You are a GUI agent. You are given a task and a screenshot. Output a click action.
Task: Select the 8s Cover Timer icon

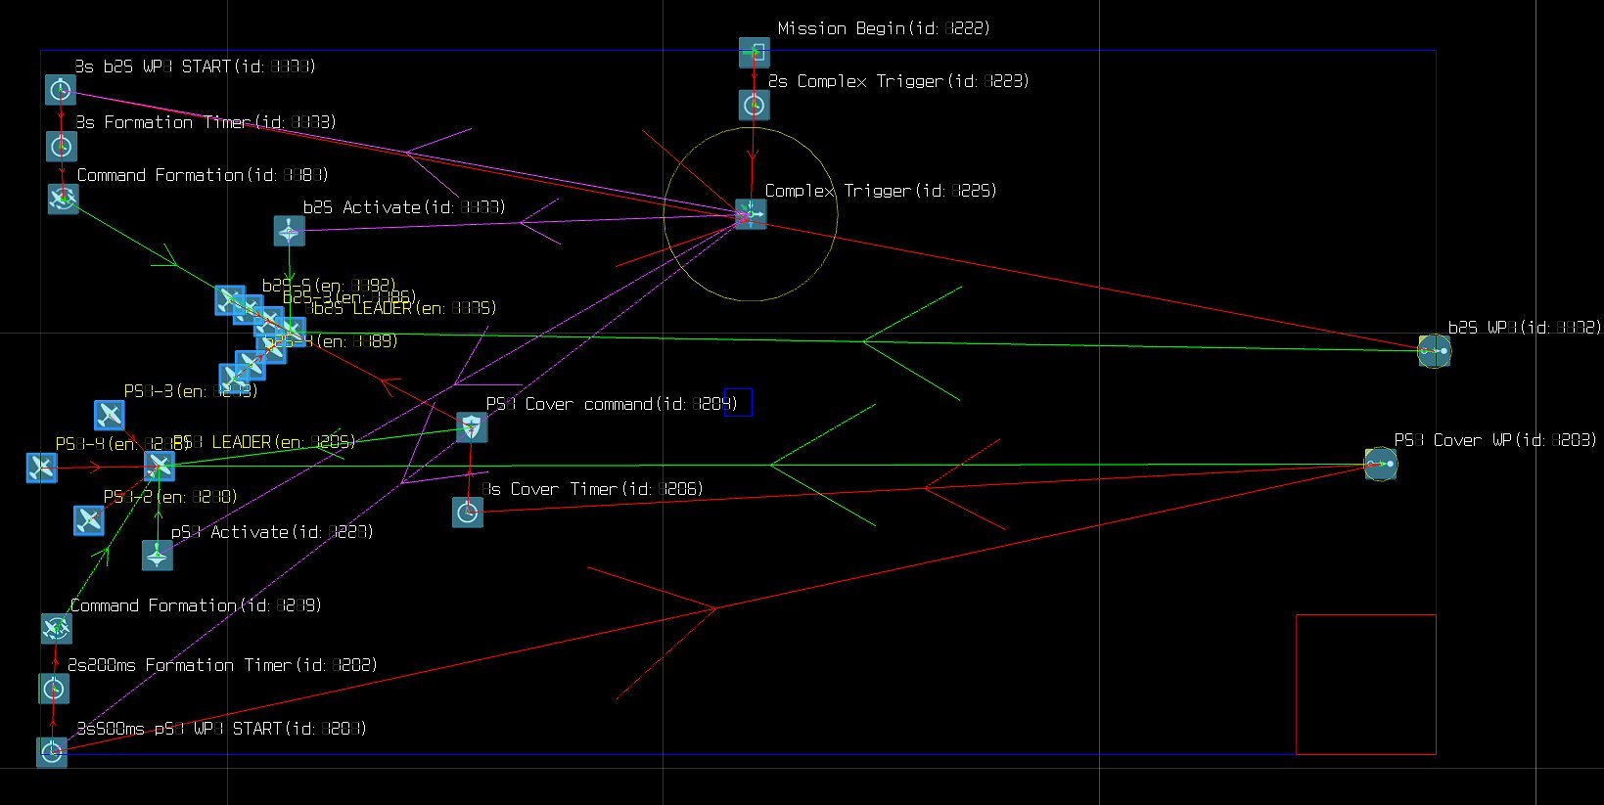pyautogui.click(x=468, y=512)
